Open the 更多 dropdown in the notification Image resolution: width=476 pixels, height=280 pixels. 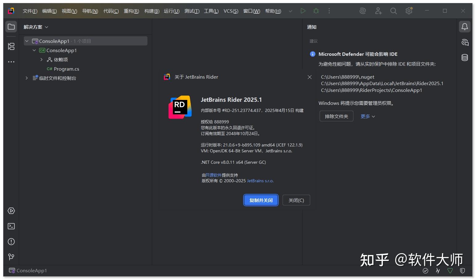click(367, 116)
